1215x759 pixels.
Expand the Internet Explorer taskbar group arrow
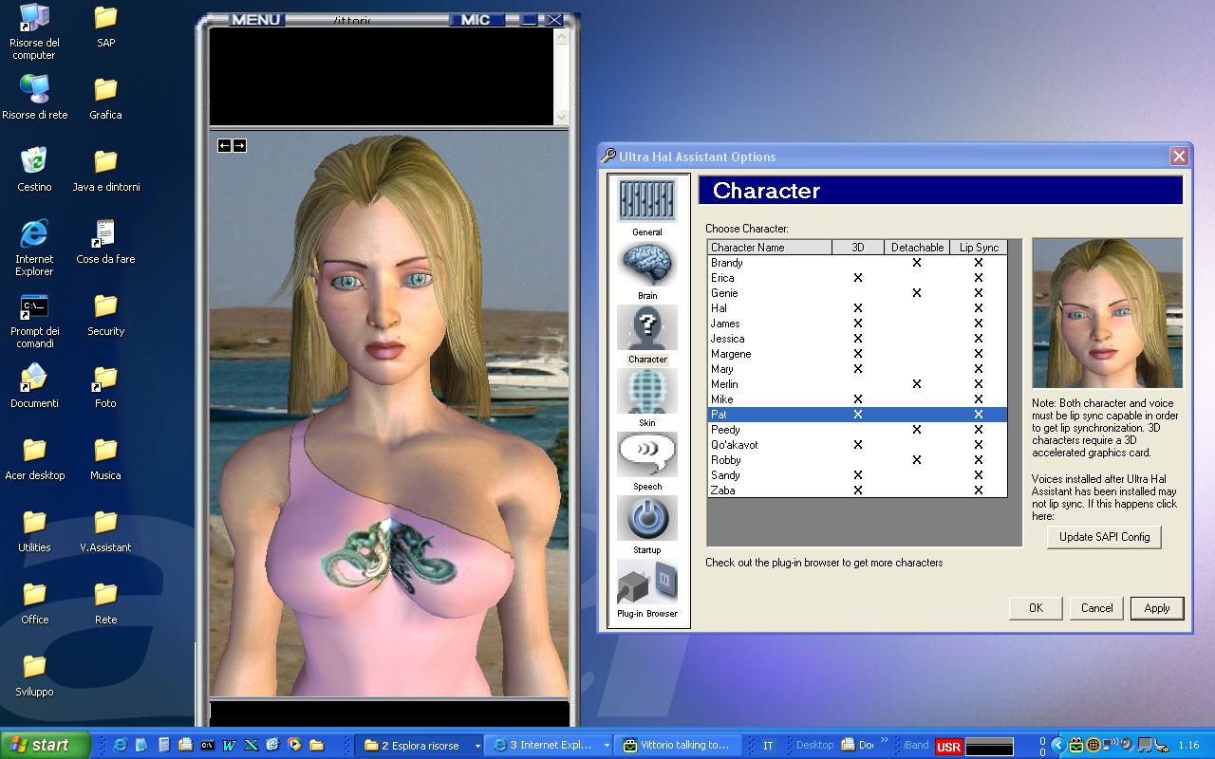(607, 746)
